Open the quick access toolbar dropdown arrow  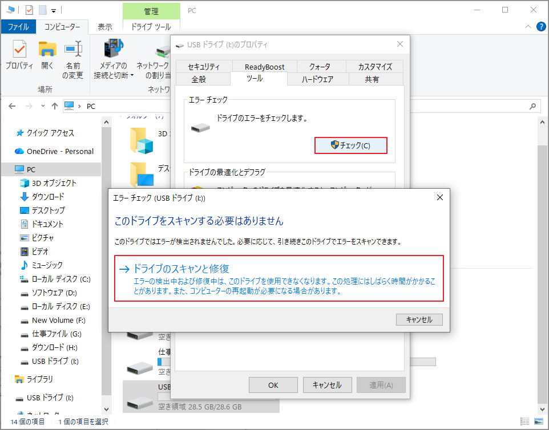pyautogui.click(x=54, y=10)
